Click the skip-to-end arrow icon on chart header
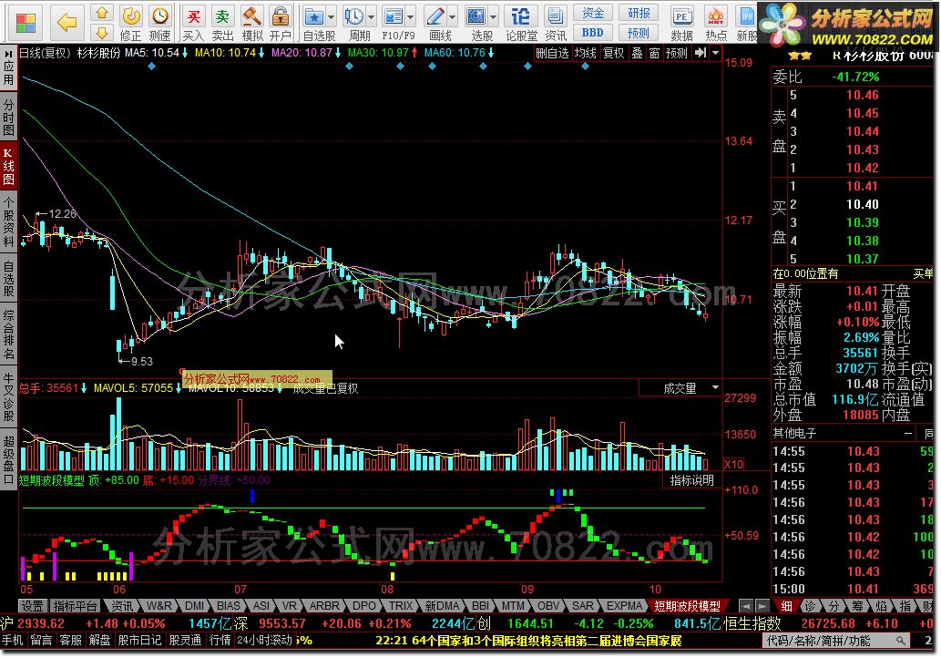Image resolution: width=941 pixels, height=658 pixels. (x=700, y=53)
